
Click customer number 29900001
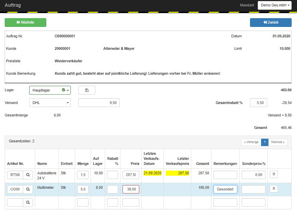tap(62, 49)
